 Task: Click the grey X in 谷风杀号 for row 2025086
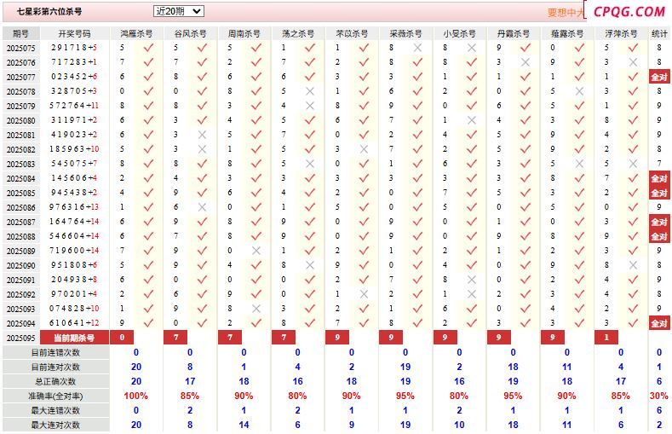(203, 207)
